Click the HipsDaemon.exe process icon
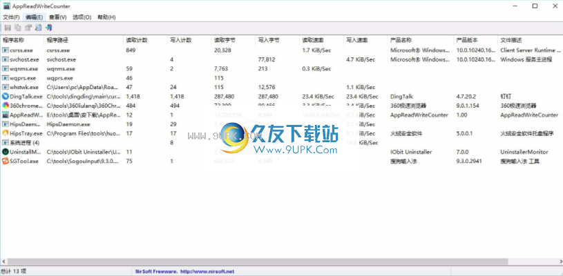Image resolution: width=563 pixels, height=276 pixels. pos(5,124)
